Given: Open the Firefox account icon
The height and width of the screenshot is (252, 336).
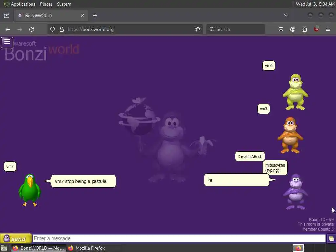Looking at the screenshot, I should pos(293,29).
